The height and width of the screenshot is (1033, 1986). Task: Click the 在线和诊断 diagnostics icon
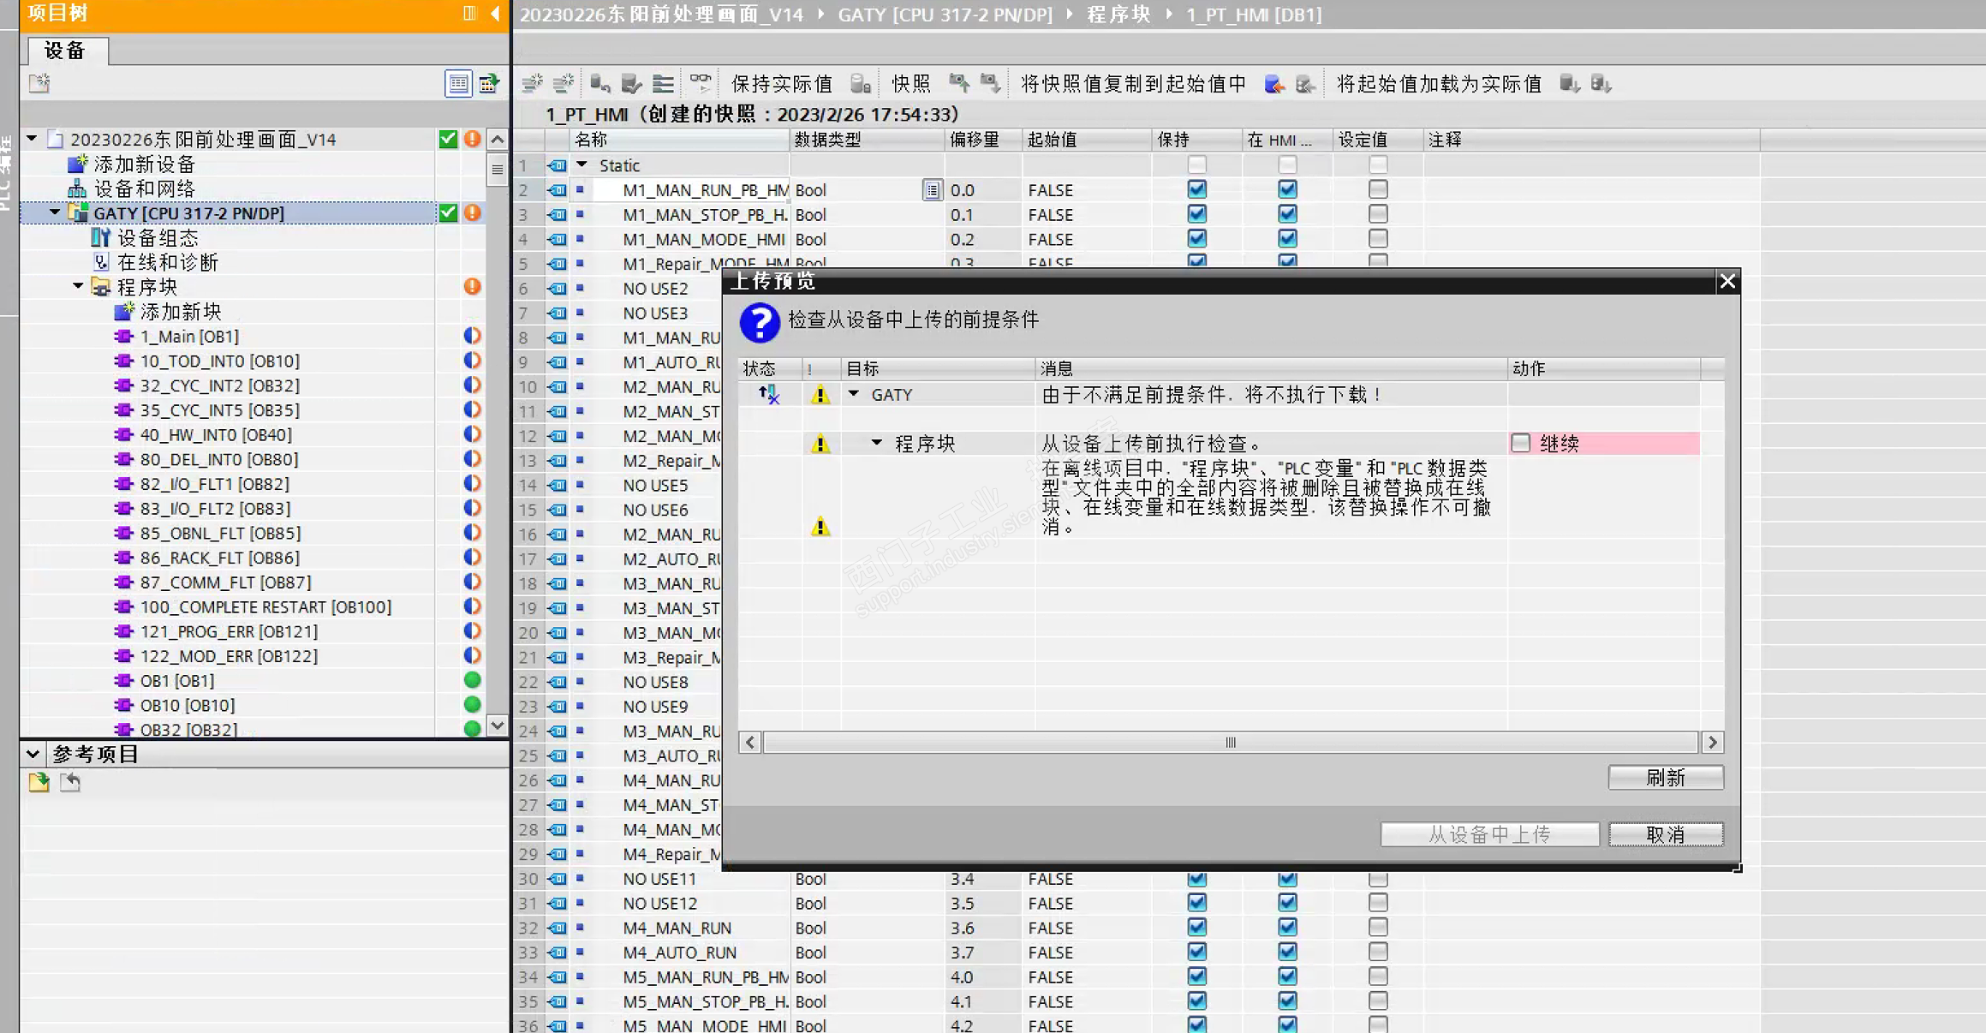[101, 262]
